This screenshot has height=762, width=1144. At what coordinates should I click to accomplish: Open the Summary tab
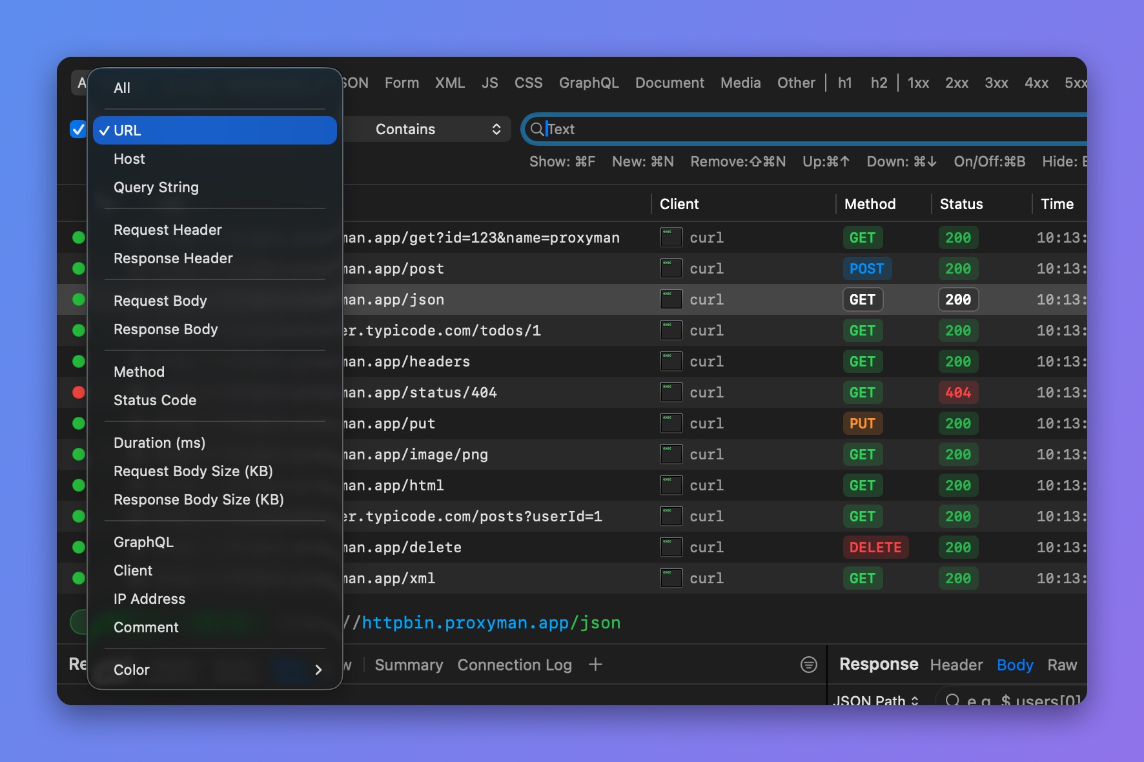click(x=409, y=665)
